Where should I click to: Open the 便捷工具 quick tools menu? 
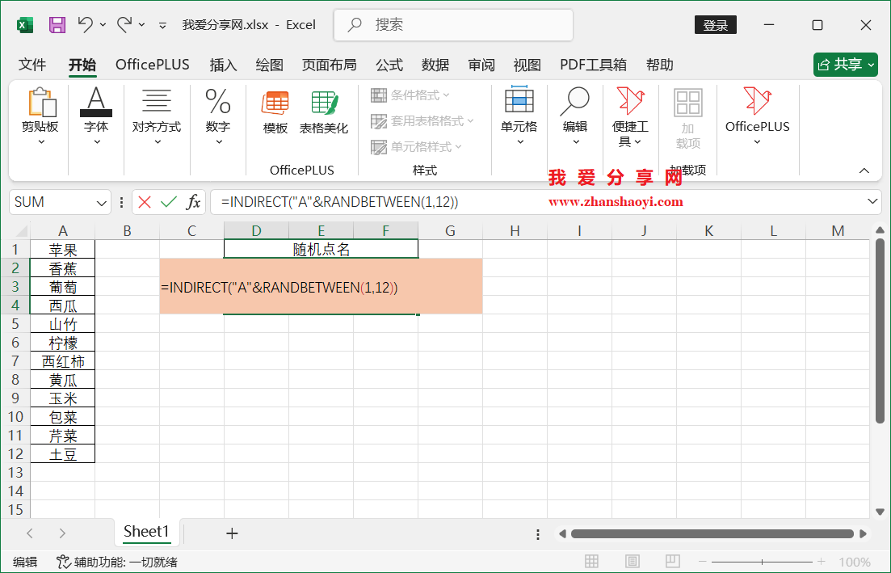click(630, 117)
